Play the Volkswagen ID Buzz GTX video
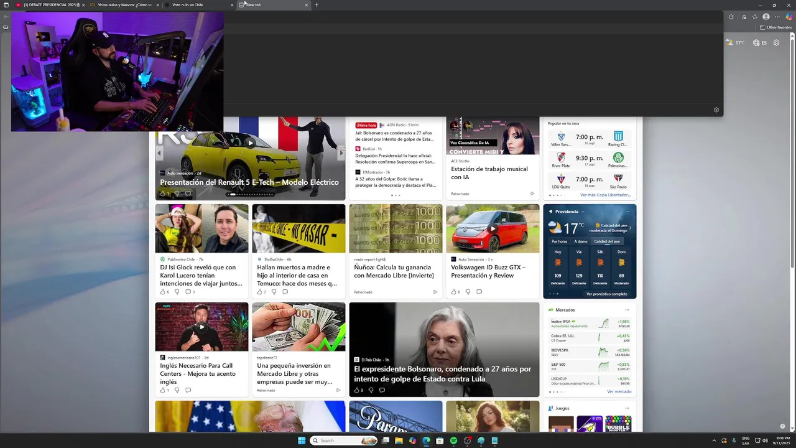The height and width of the screenshot is (448, 796). 493,228
